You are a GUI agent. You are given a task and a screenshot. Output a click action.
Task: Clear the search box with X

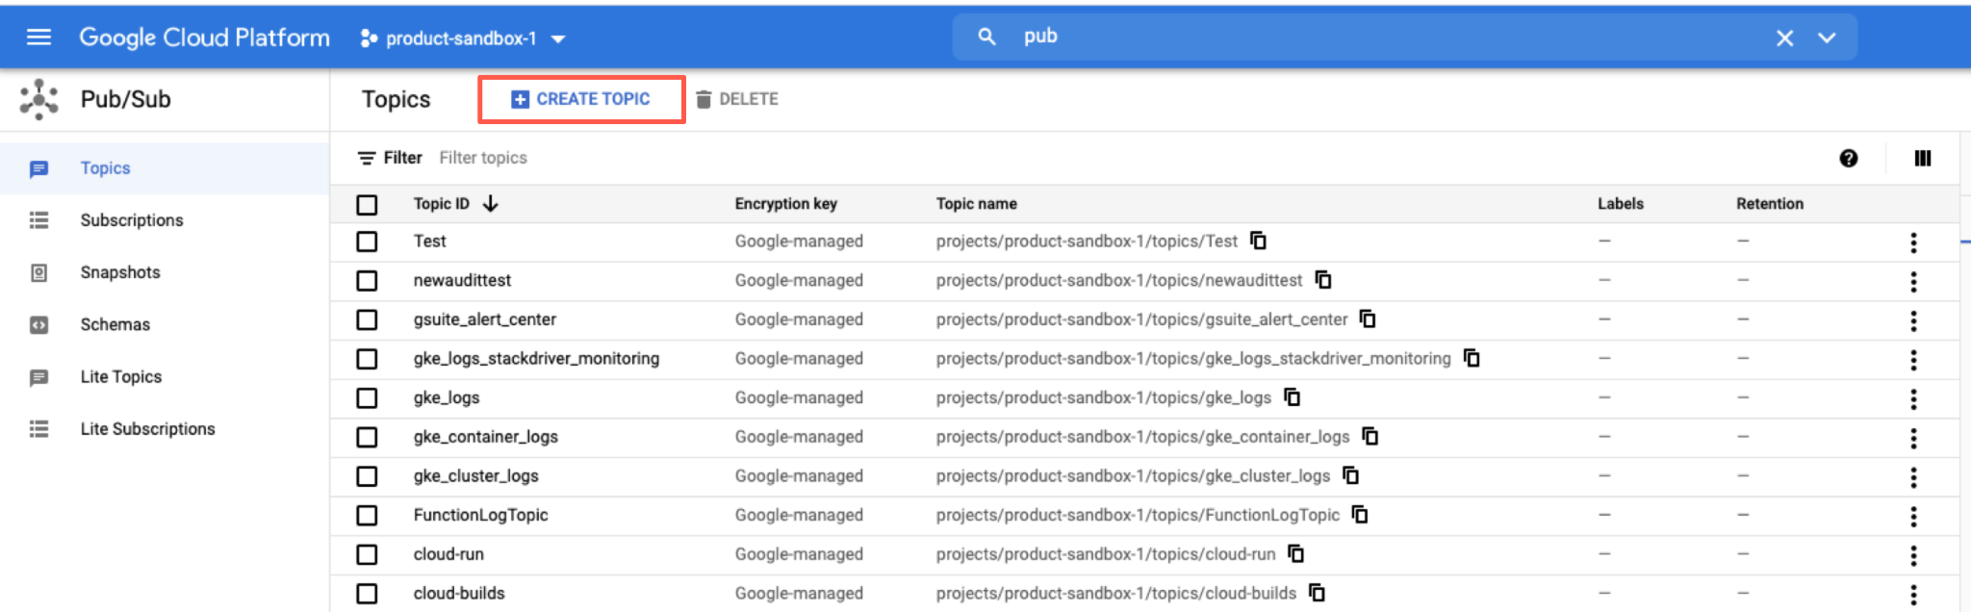tap(1784, 38)
